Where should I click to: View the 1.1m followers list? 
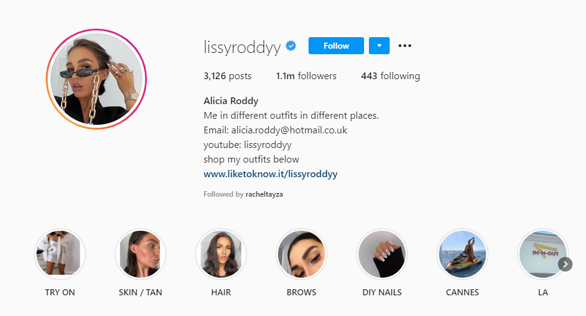306,75
